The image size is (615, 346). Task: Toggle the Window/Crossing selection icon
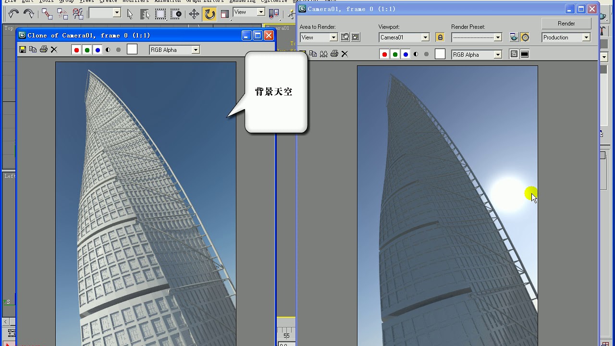tap(176, 14)
